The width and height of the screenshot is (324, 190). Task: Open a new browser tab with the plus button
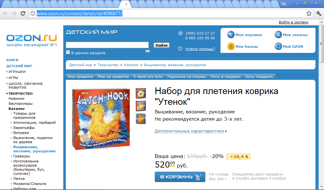(284, 4)
